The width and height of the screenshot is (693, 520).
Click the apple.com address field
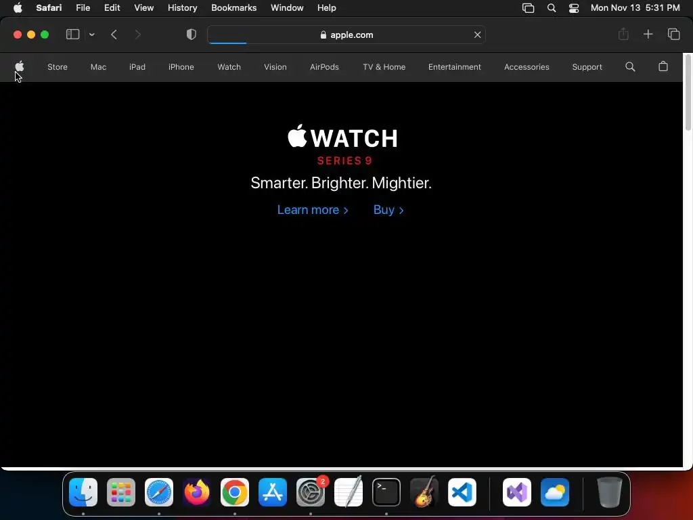[346, 35]
